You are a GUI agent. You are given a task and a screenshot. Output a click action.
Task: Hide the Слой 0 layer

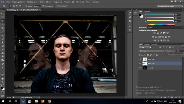[140, 68]
